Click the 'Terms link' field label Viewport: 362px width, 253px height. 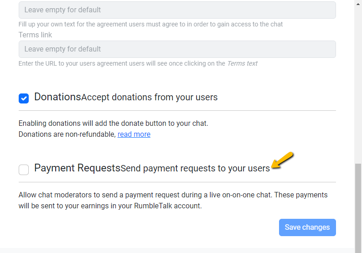pos(35,35)
